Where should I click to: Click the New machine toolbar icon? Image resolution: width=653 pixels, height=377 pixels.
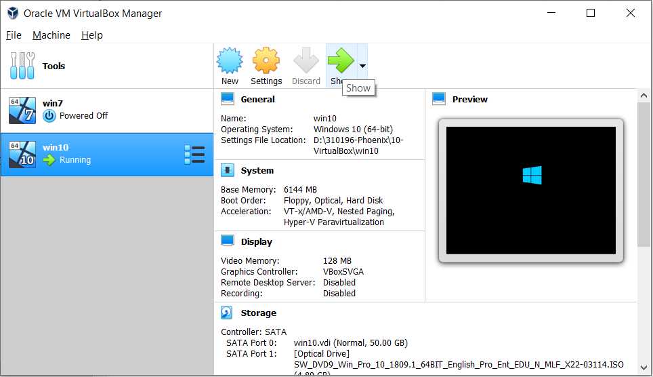230,60
